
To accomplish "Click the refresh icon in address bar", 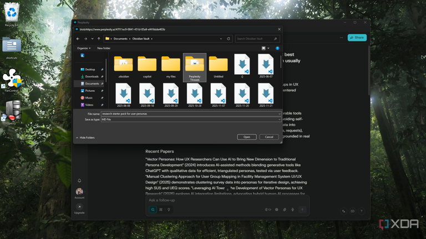I will point(229,39).
